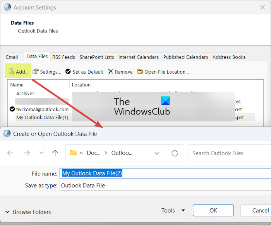The image size is (271, 225).
Task: Expand Browse Folders
Action: (28, 212)
